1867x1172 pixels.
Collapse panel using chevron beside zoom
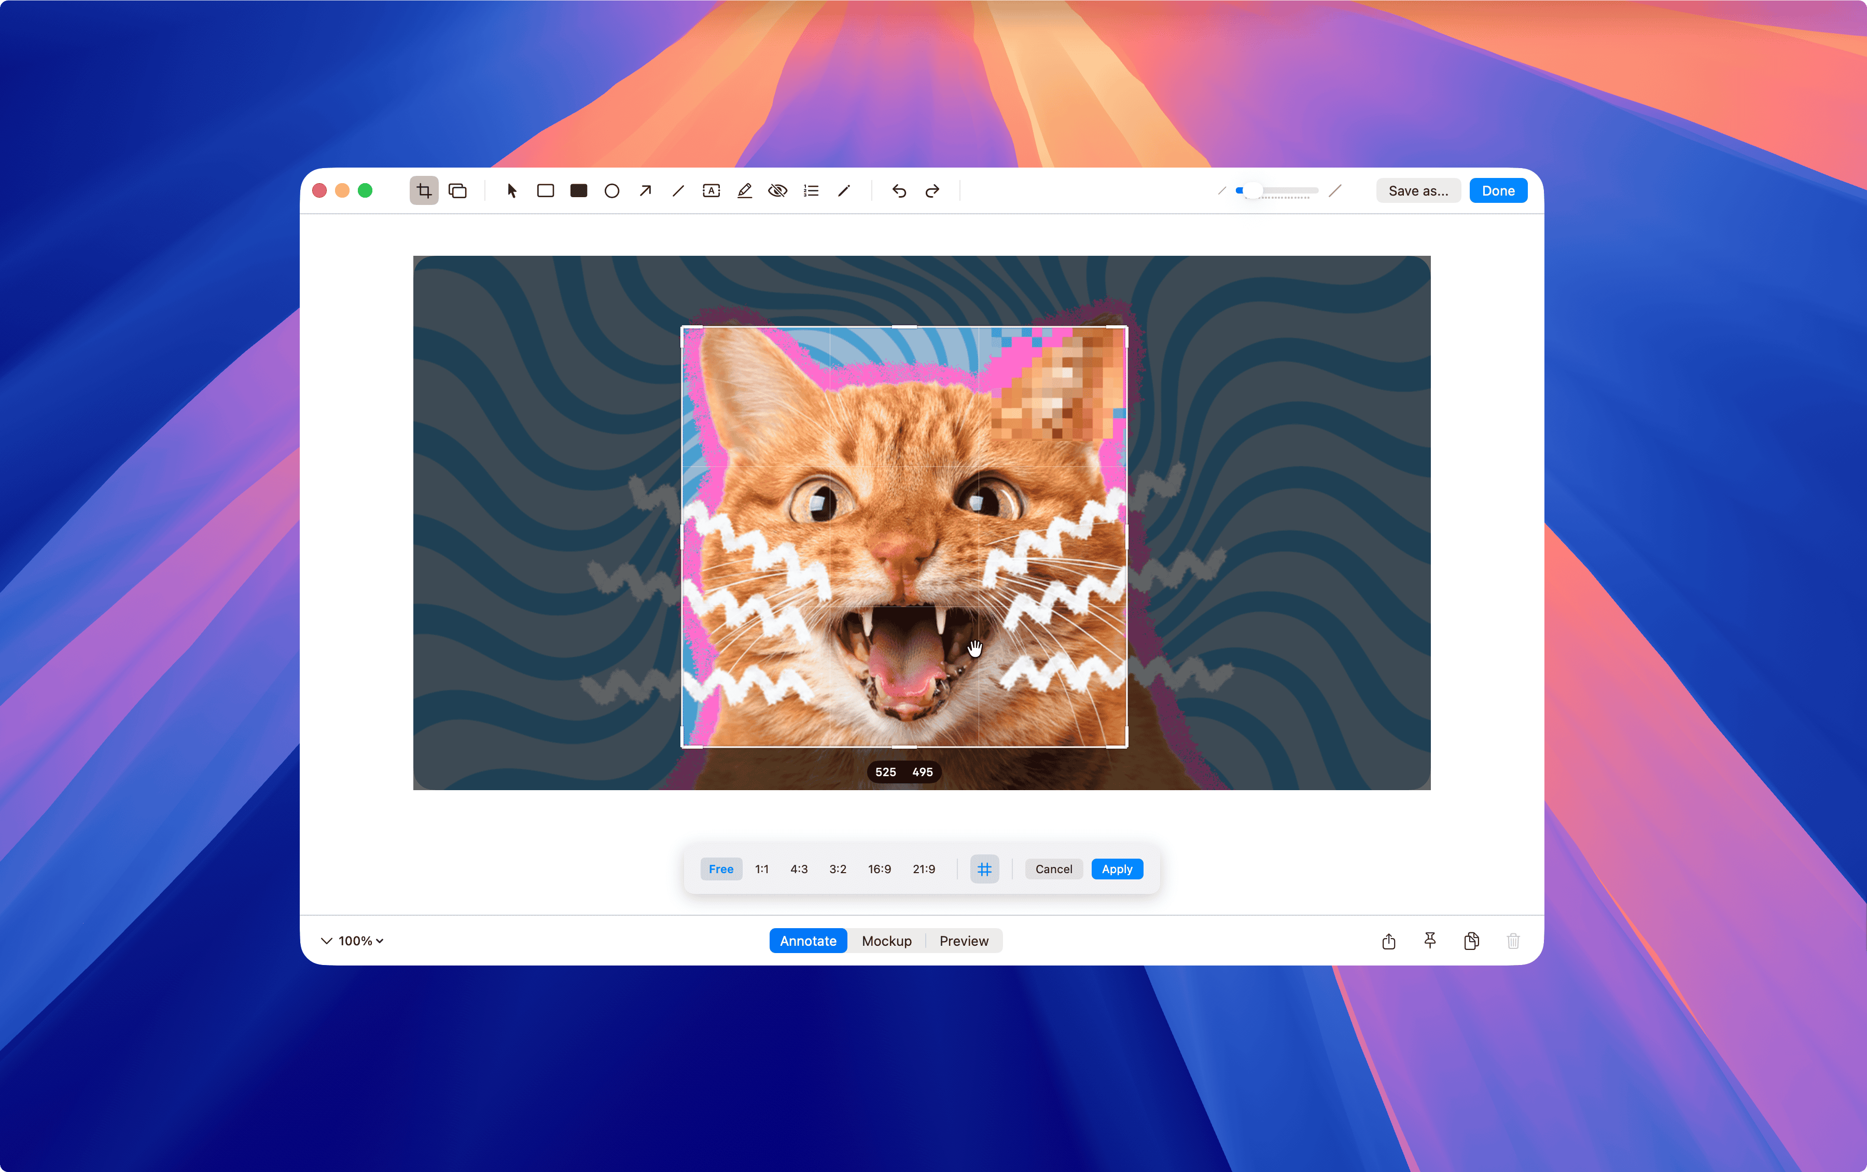[326, 940]
